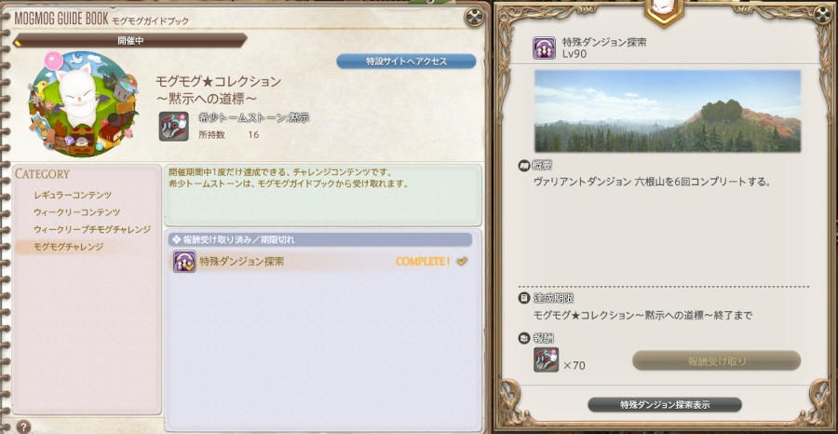Click the 希少トームストーン:黙示 tomestone icon
The image size is (838, 434).
174,127
